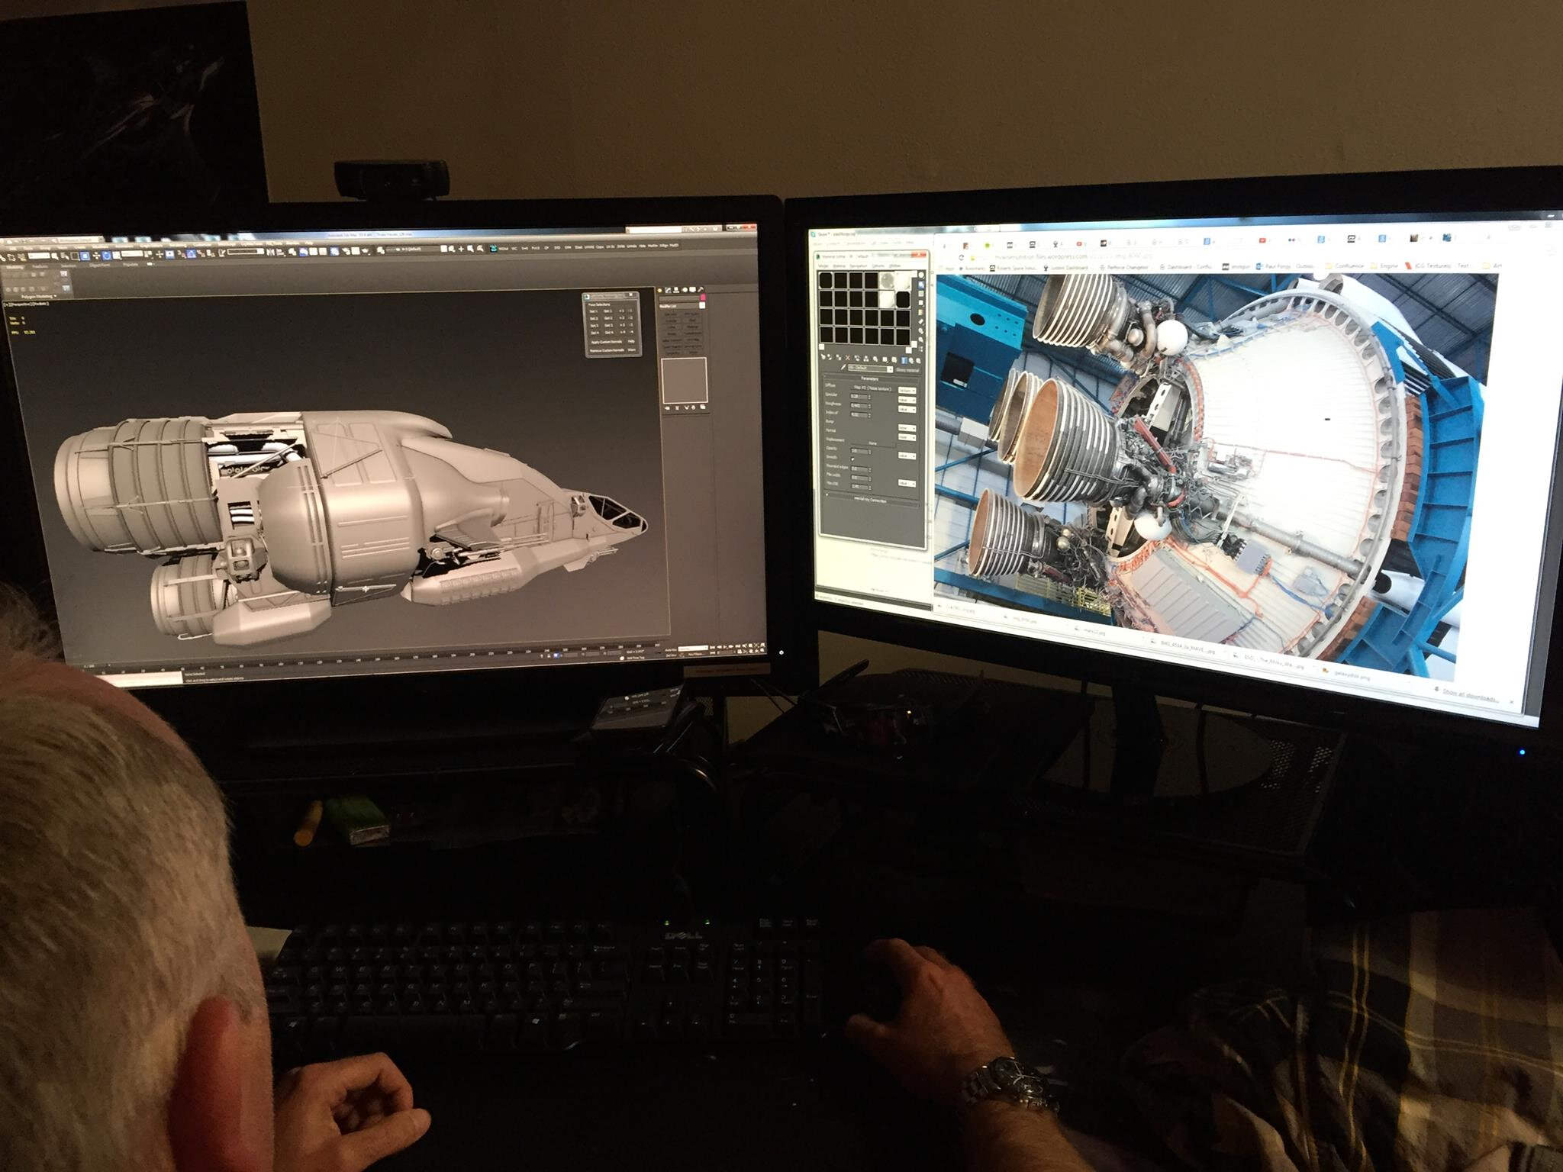Click the Apply Custom Normals button
1563x1172 pixels.
point(607,342)
